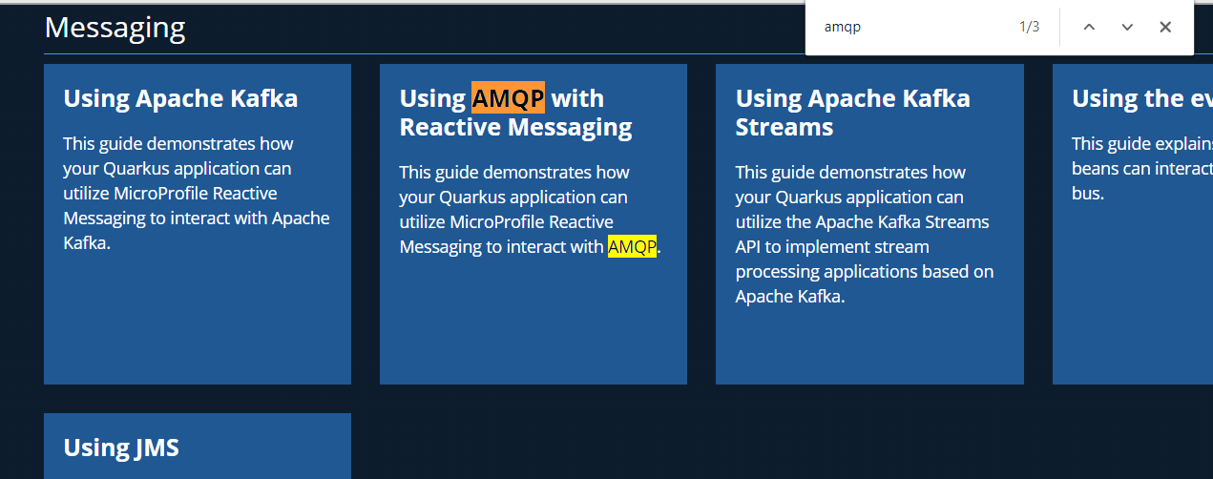Image resolution: width=1213 pixels, height=479 pixels.
Task: Open the Using JMS guide card
Action: click(x=198, y=446)
